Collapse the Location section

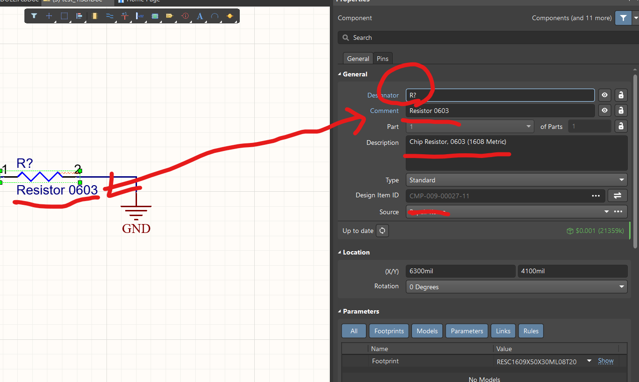340,252
